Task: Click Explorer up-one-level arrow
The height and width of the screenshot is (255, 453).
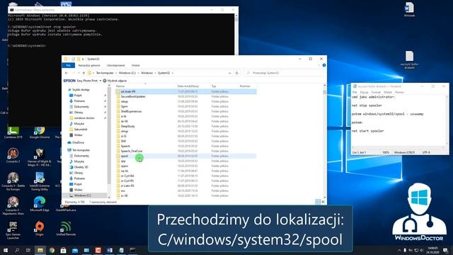Action: coord(84,73)
